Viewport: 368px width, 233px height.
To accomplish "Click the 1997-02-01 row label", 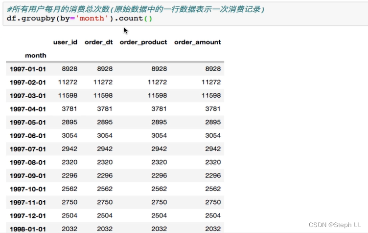I will click(28, 83).
